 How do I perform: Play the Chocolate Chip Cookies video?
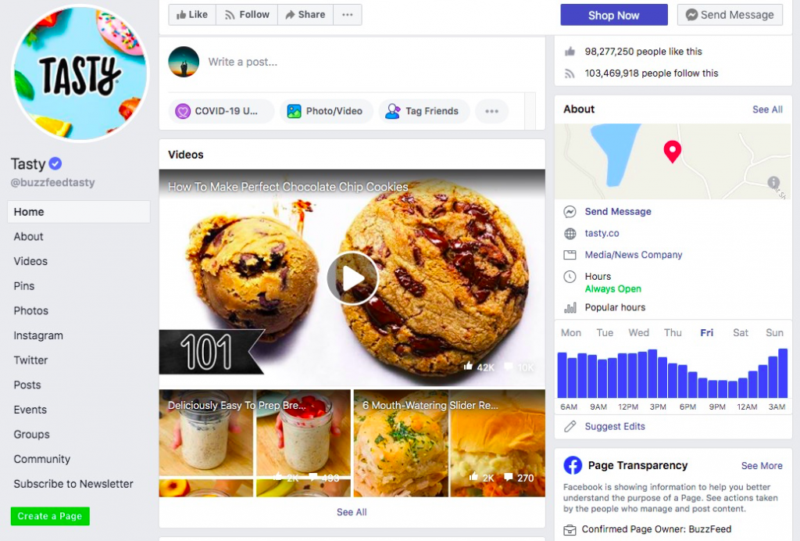352,278
